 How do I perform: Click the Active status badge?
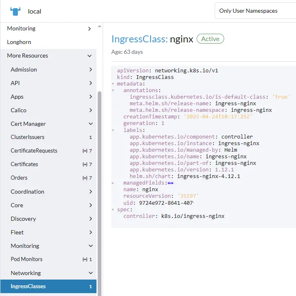tap(210, 39)
